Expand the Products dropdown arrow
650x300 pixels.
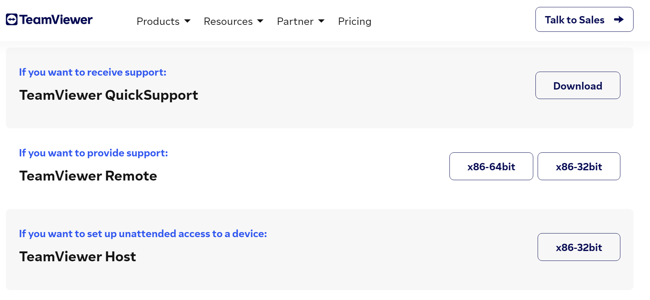pos(187,21)
